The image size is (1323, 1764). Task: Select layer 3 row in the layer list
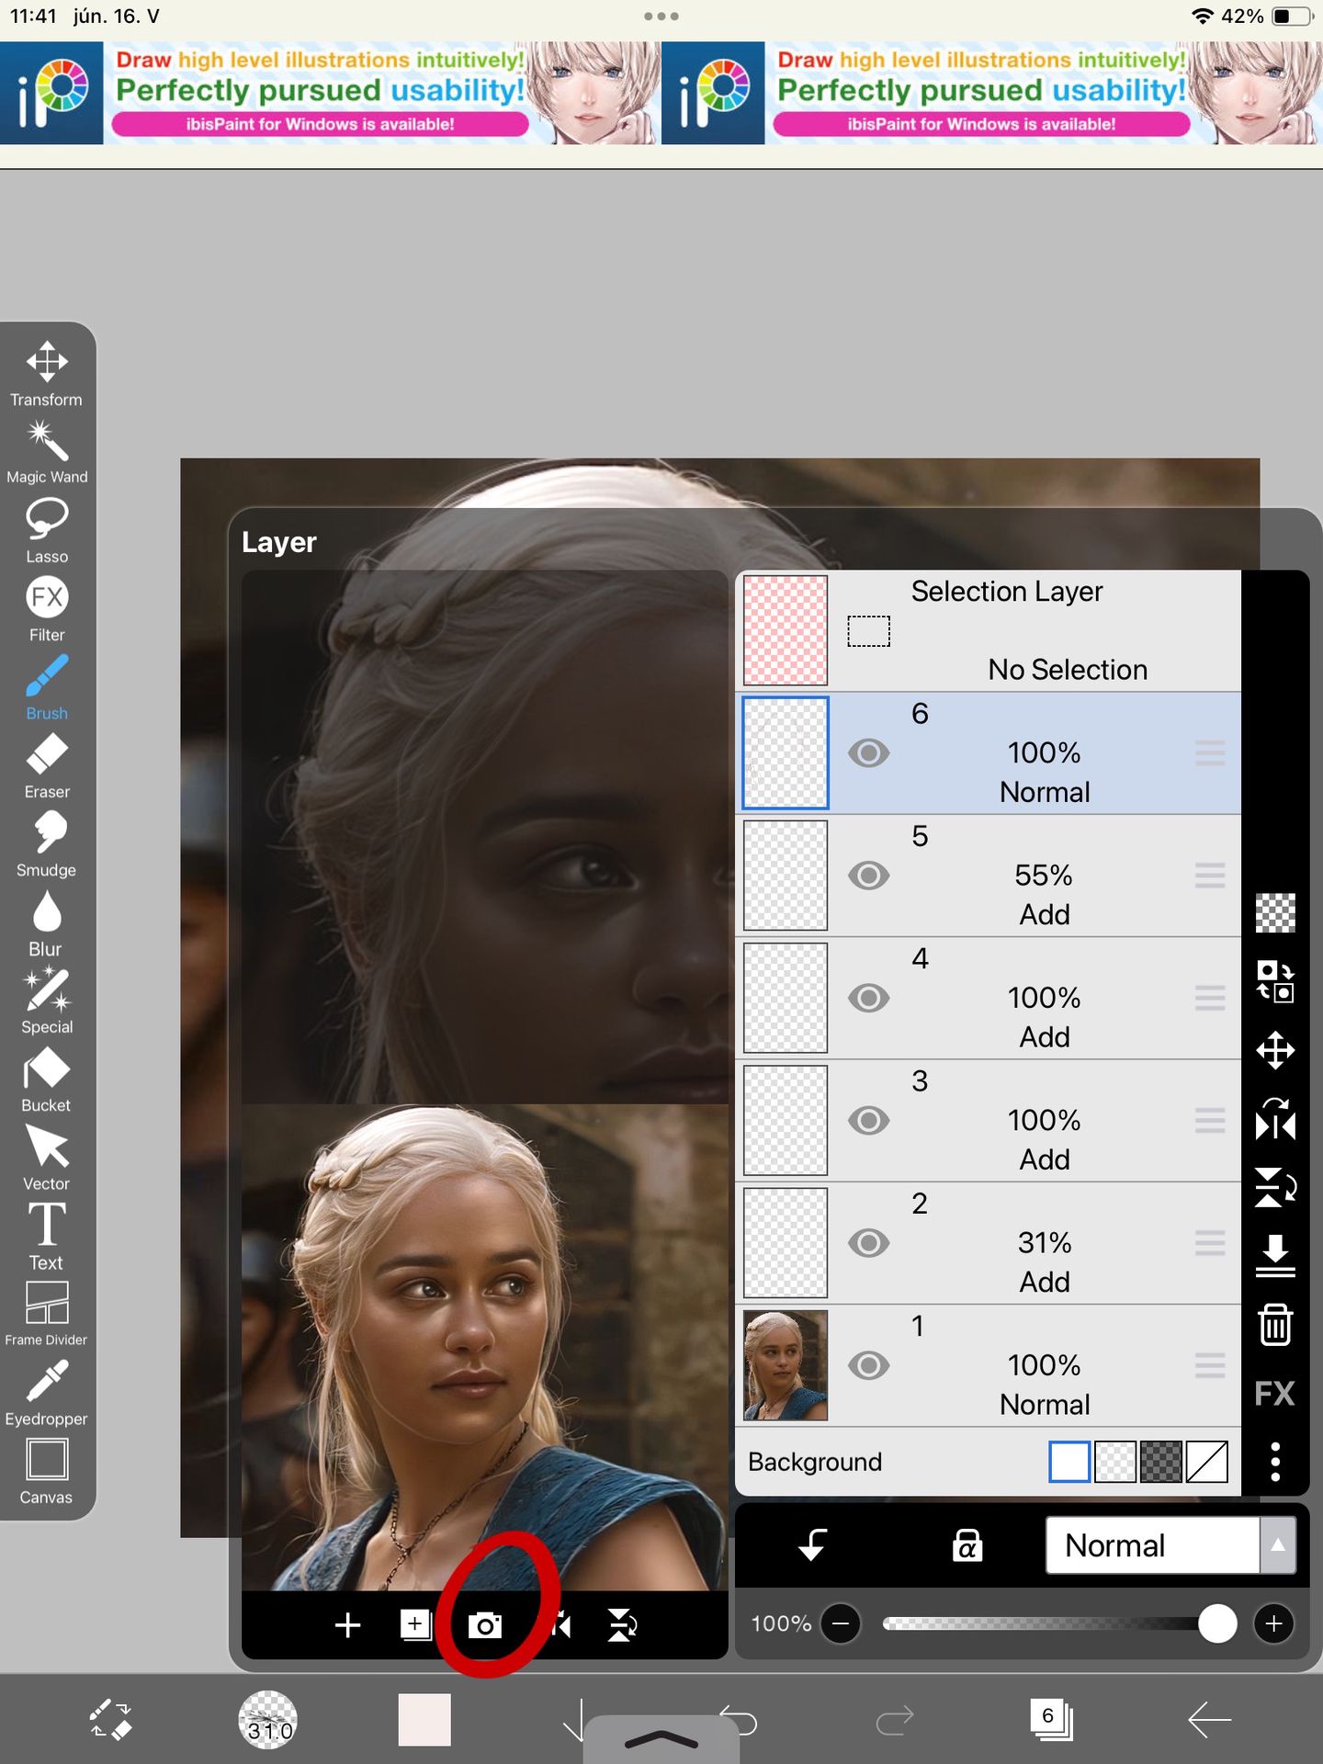pyautogui.click(x=989, y=1120)
